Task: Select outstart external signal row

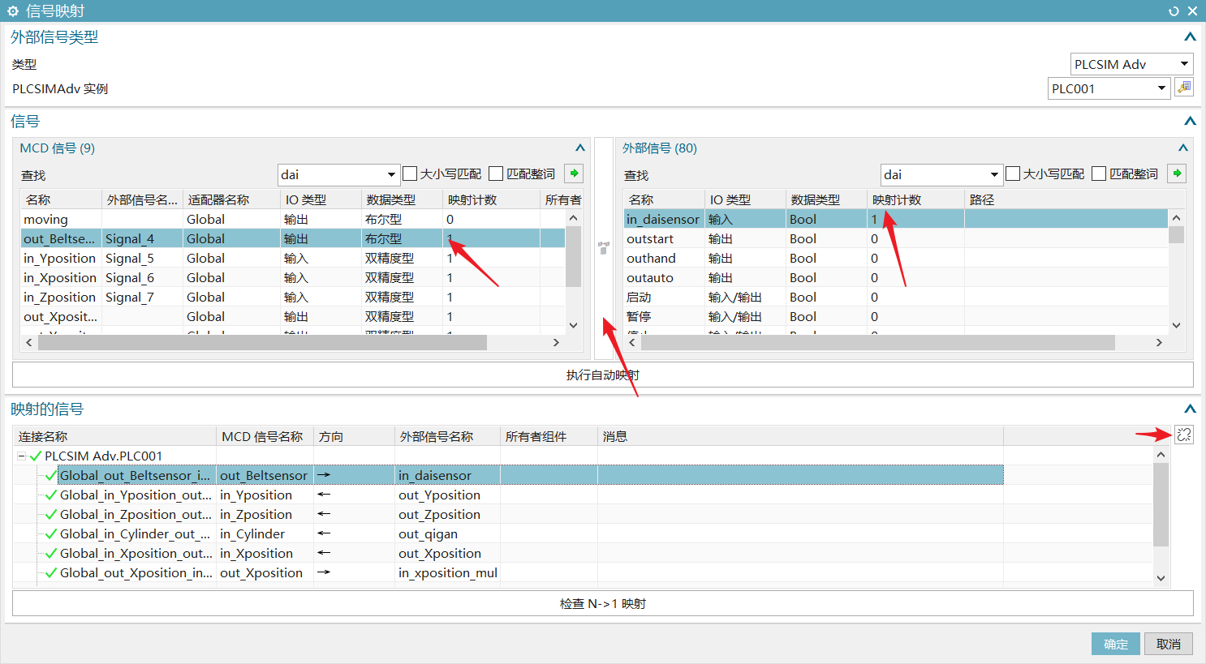Action: [x=896, y=238]
